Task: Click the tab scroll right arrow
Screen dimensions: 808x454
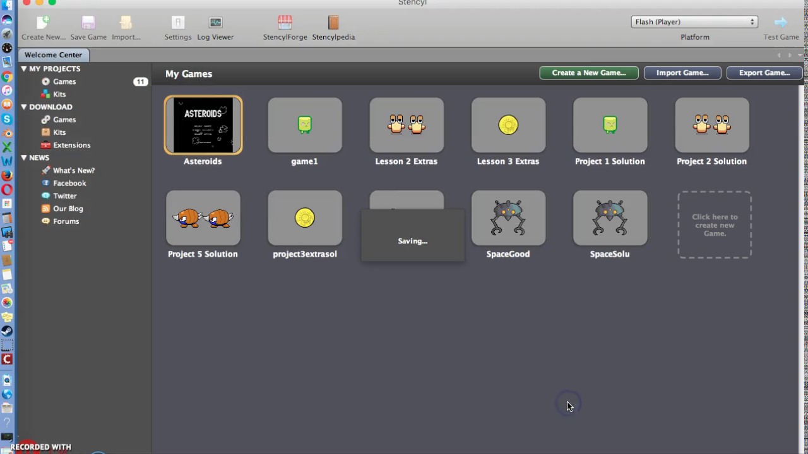Action: (x=790, y=55)
